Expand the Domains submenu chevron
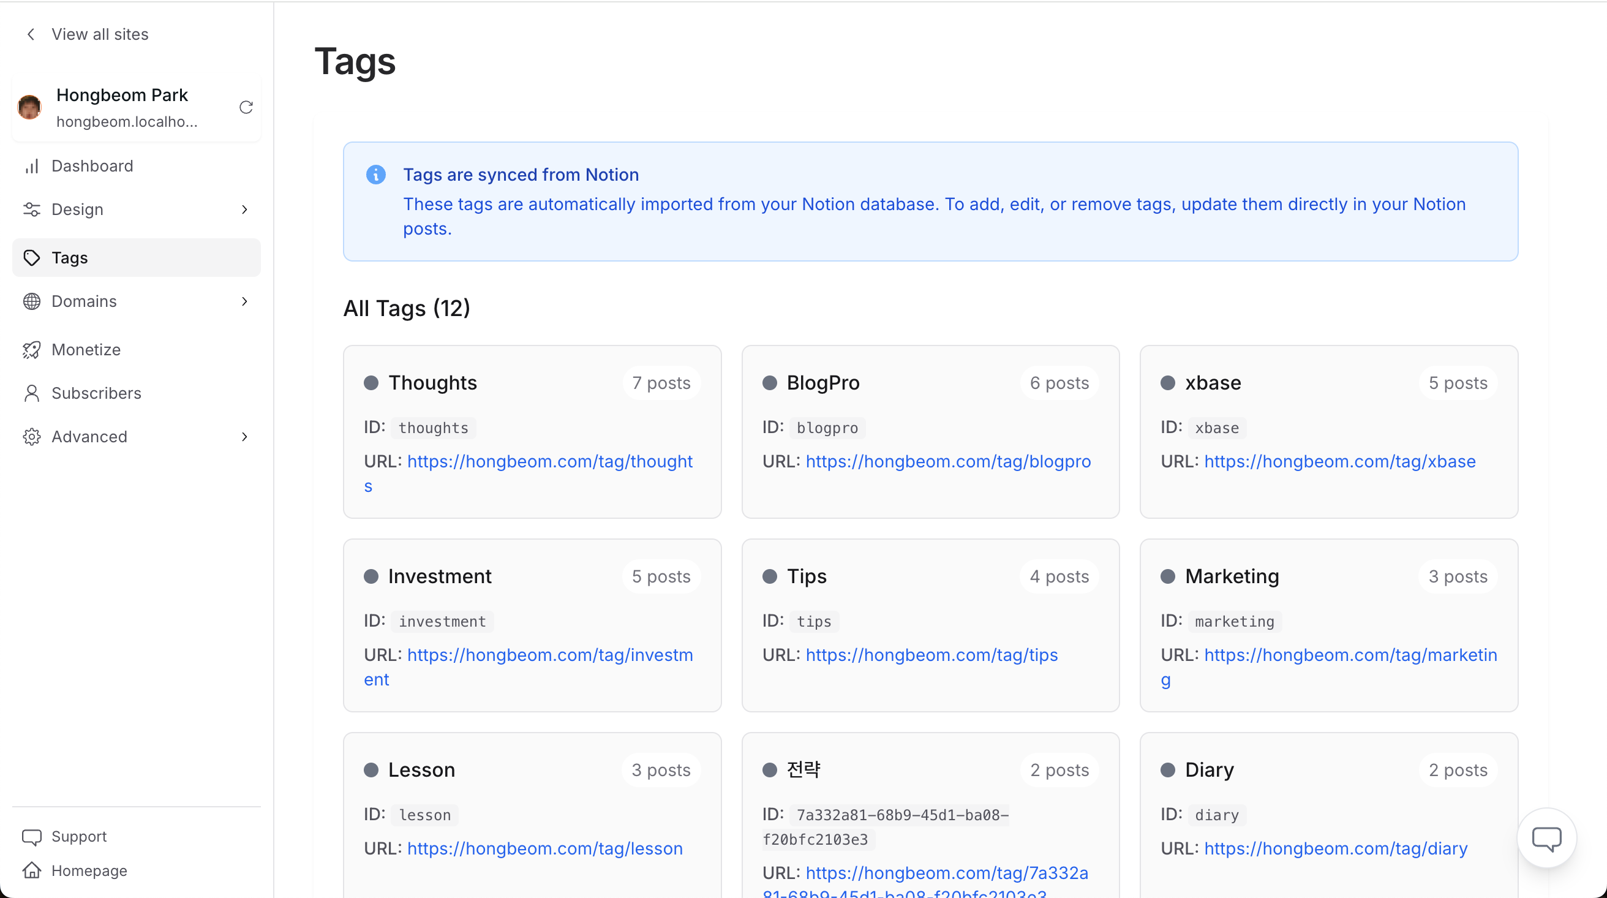1607x898 pixels. tap(244, 301)
